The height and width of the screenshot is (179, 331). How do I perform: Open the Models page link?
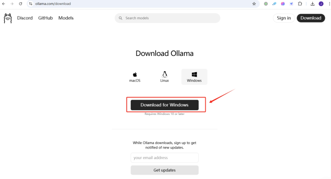point(66,18)
